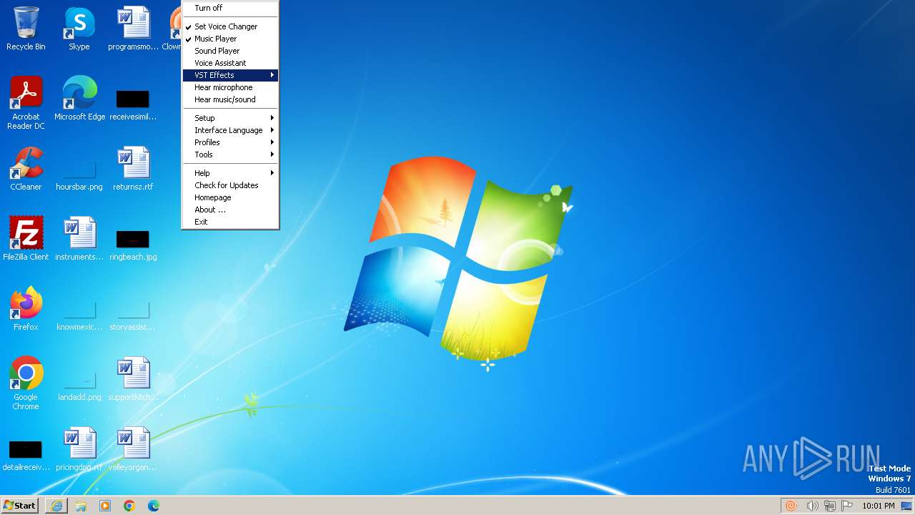Open the Start menu
This screenshot has height=515, width=915.
pyautogui.click(x=20, y=506)
